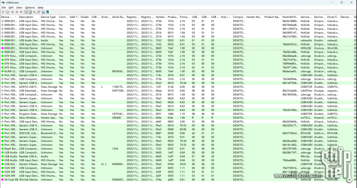Open the Help menu

(x=40, y=7)
